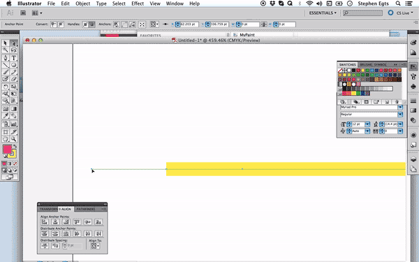Expand the Regular font style dropdown
The image size is (419, 262).
click(400, 115)
